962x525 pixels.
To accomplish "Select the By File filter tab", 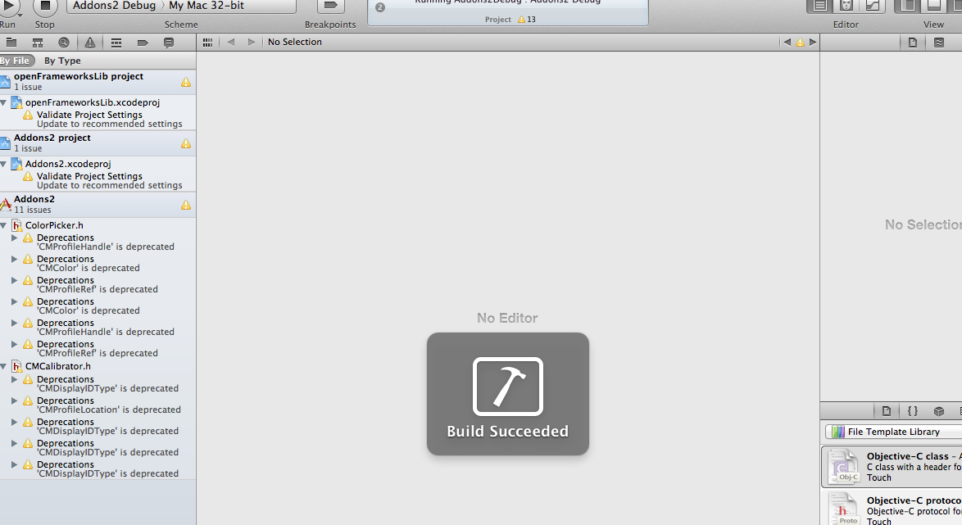I will [16, 61].
